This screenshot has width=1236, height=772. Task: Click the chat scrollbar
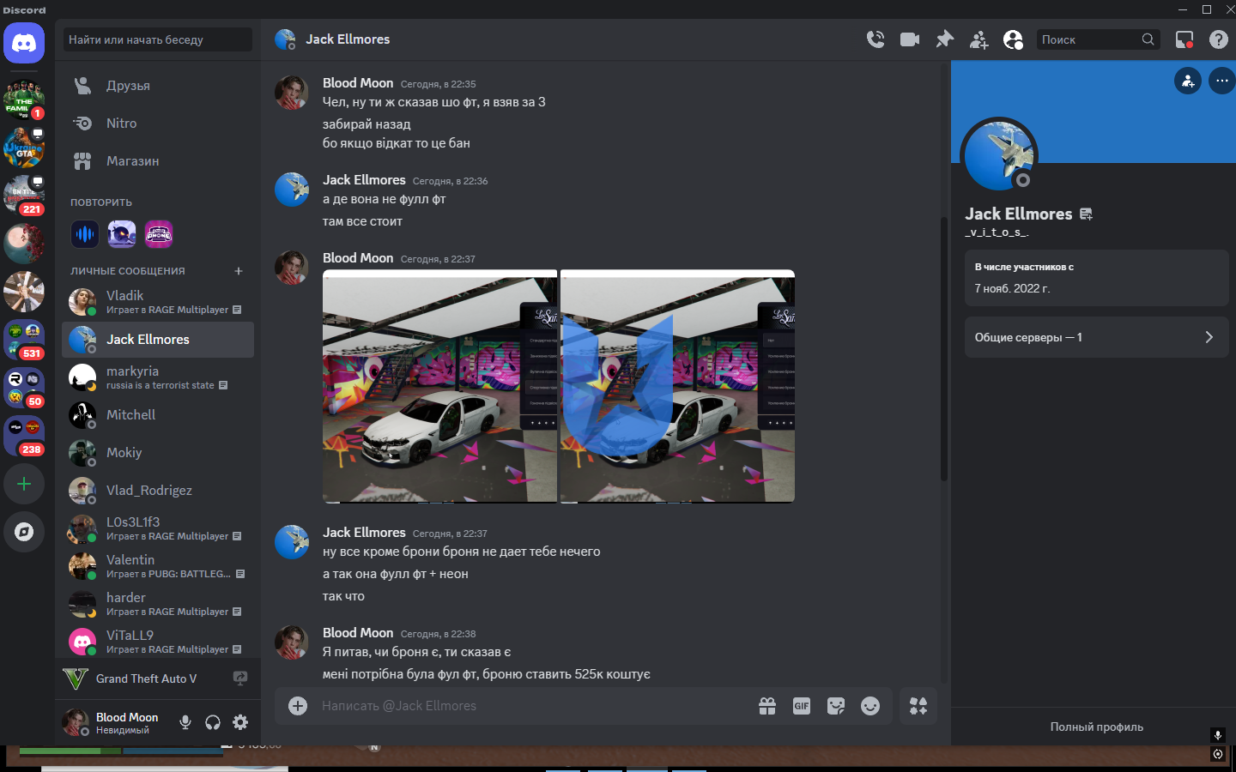(x=944, y=347)
